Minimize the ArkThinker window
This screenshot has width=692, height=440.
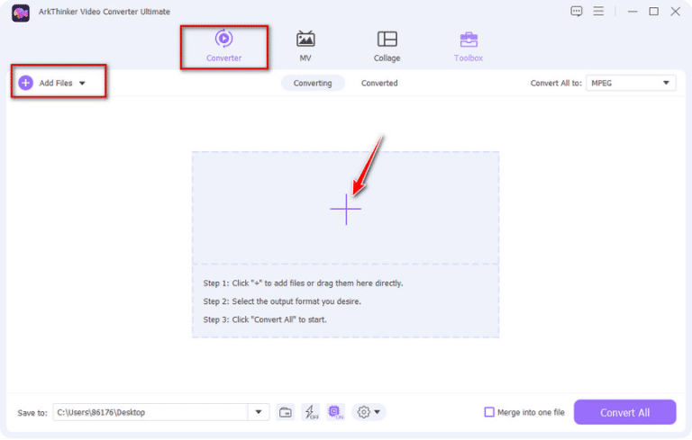[x=633, y=12]
